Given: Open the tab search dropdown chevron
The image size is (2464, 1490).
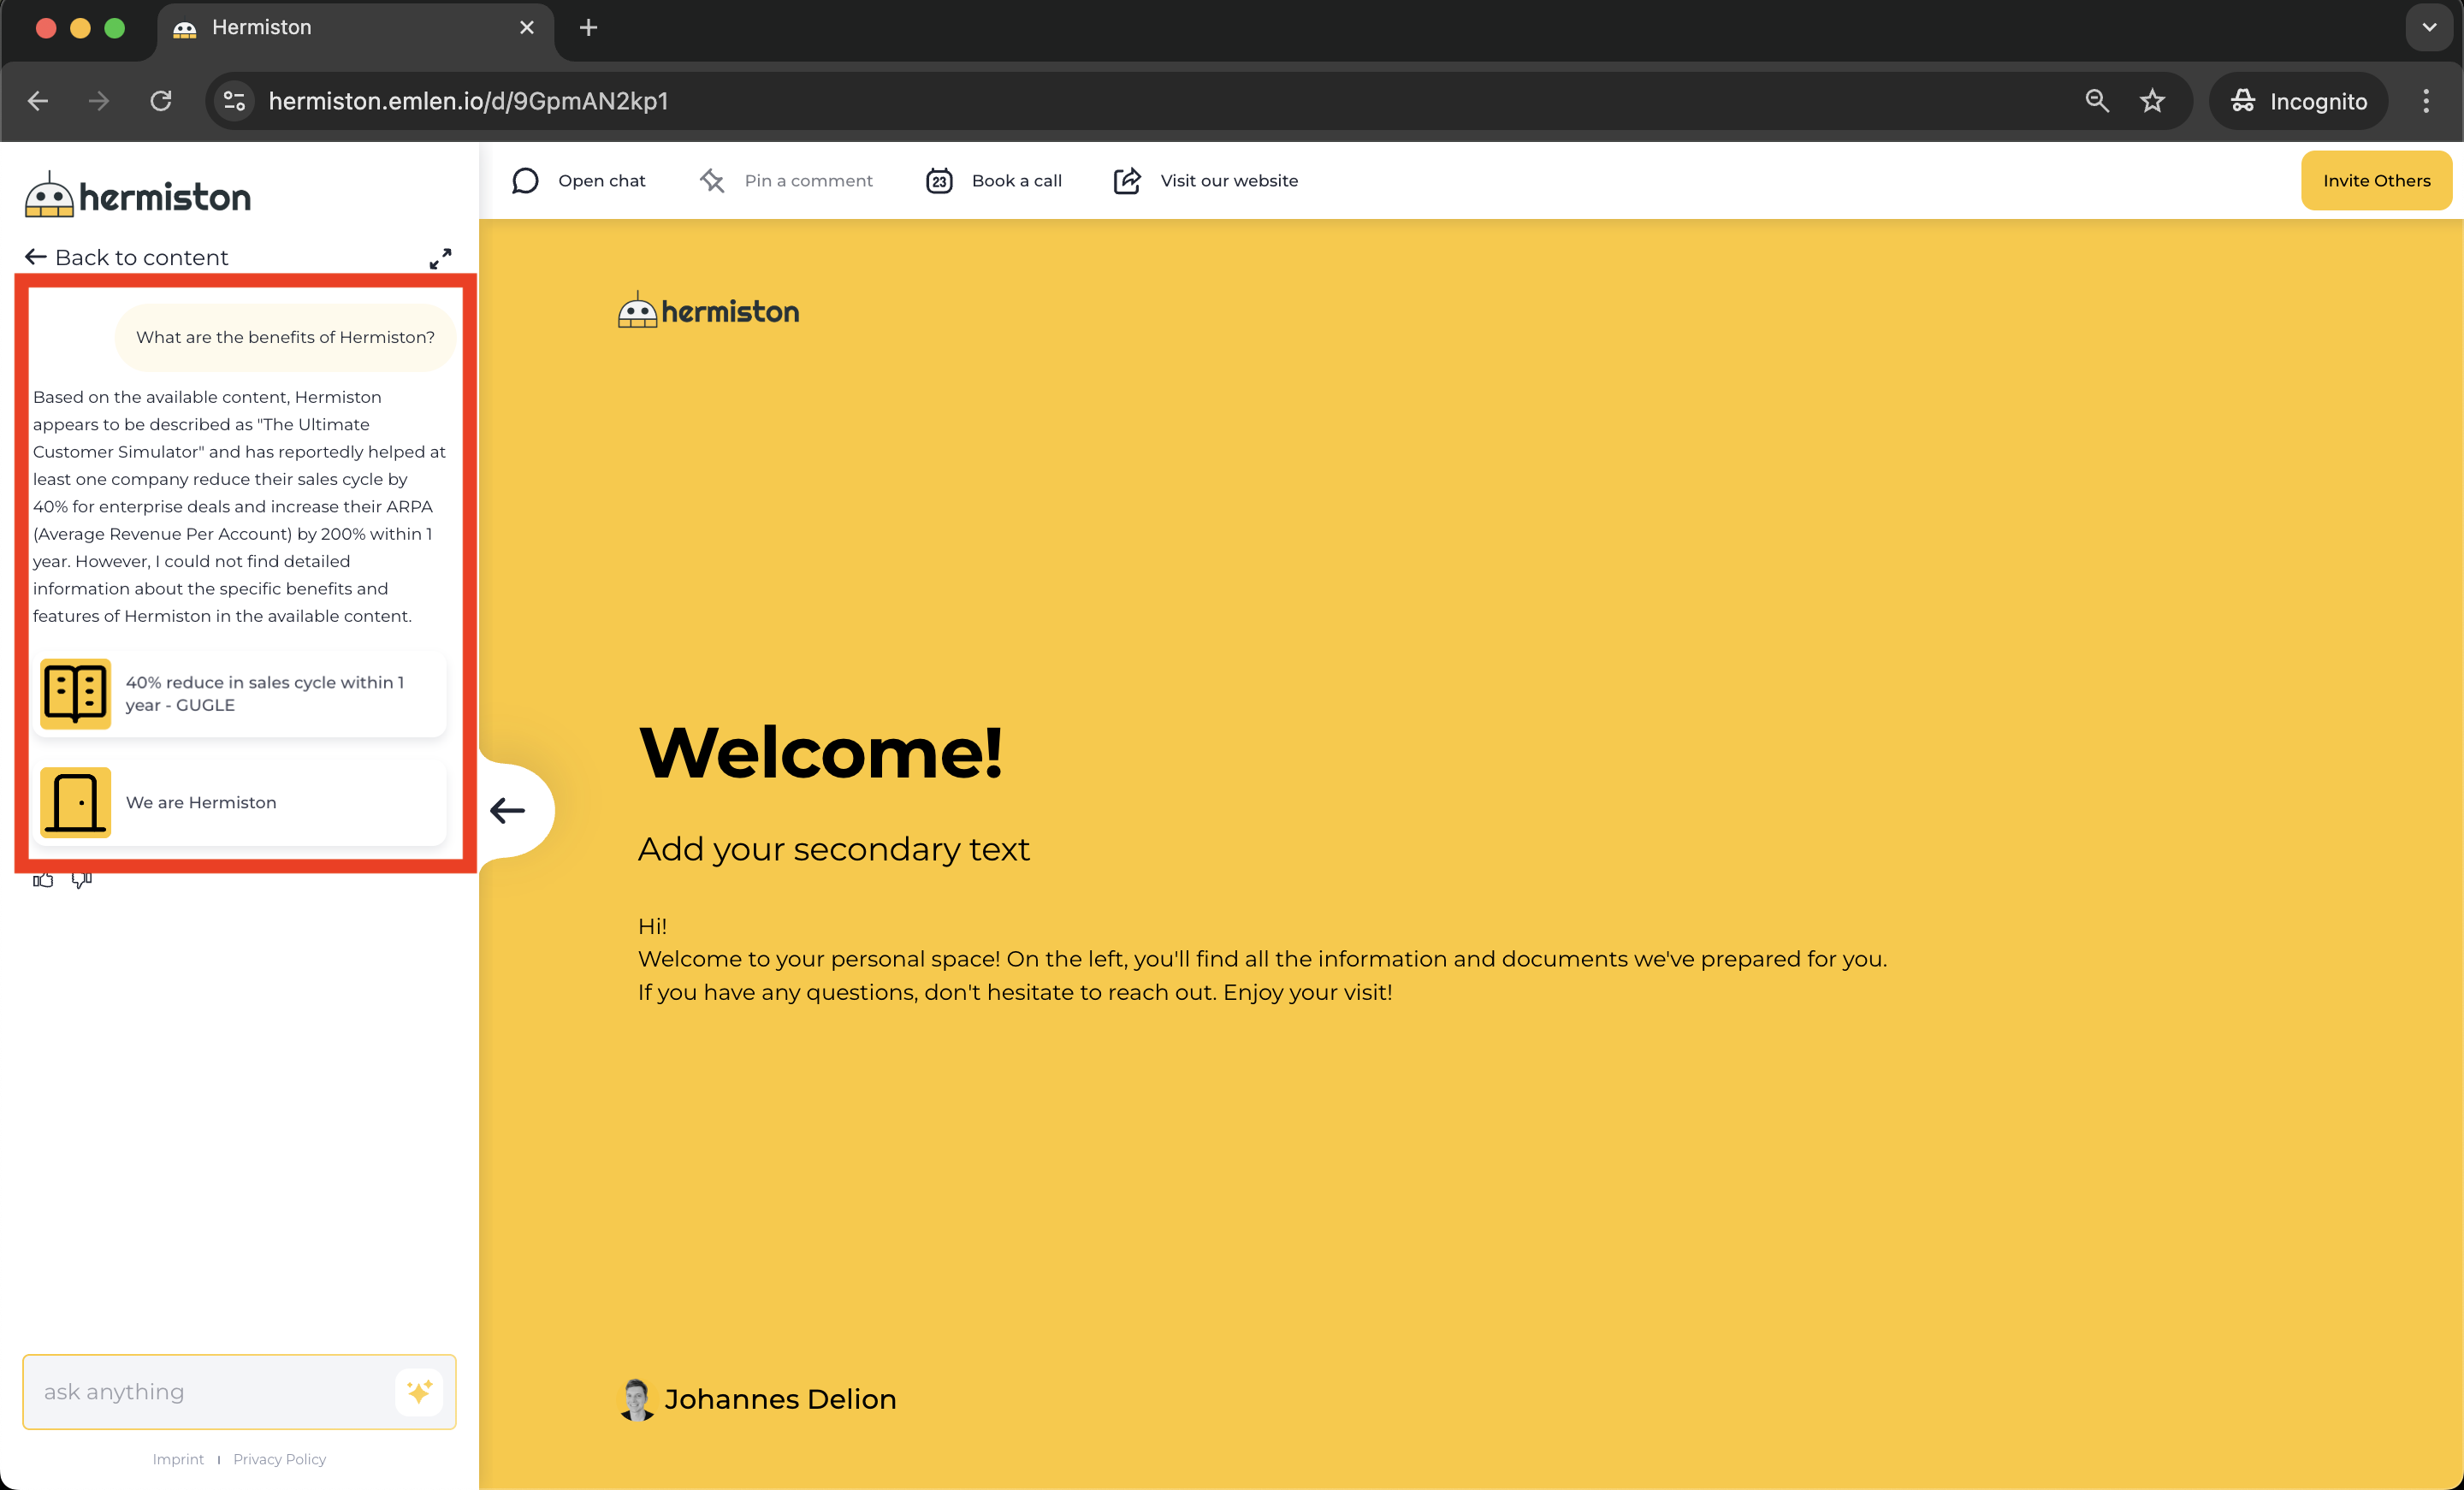Looking at the screenshot, I should (2428, 28).
